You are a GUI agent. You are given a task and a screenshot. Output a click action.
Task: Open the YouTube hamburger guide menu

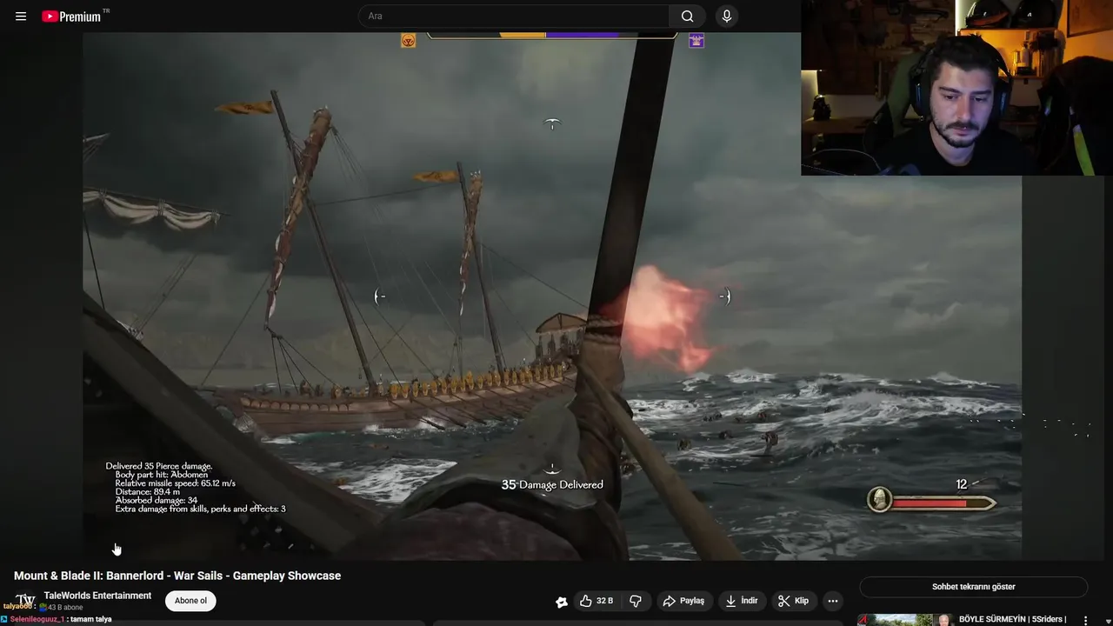pos(21,17)
